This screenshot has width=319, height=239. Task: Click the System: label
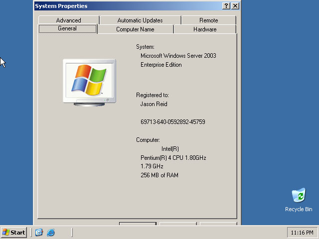click(x=145, y=47)
